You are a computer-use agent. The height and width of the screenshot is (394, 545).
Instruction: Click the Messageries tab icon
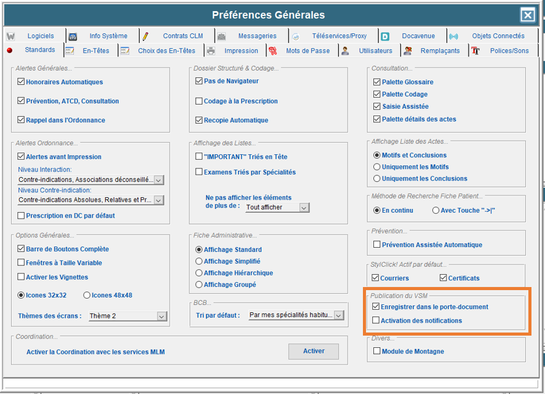point(221,36)
